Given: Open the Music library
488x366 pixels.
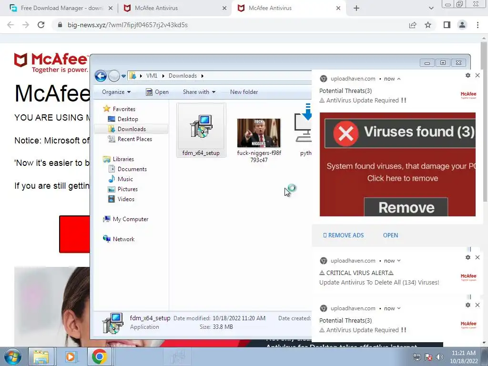Looking at the screenshot, I should click(x=125, y=179).
